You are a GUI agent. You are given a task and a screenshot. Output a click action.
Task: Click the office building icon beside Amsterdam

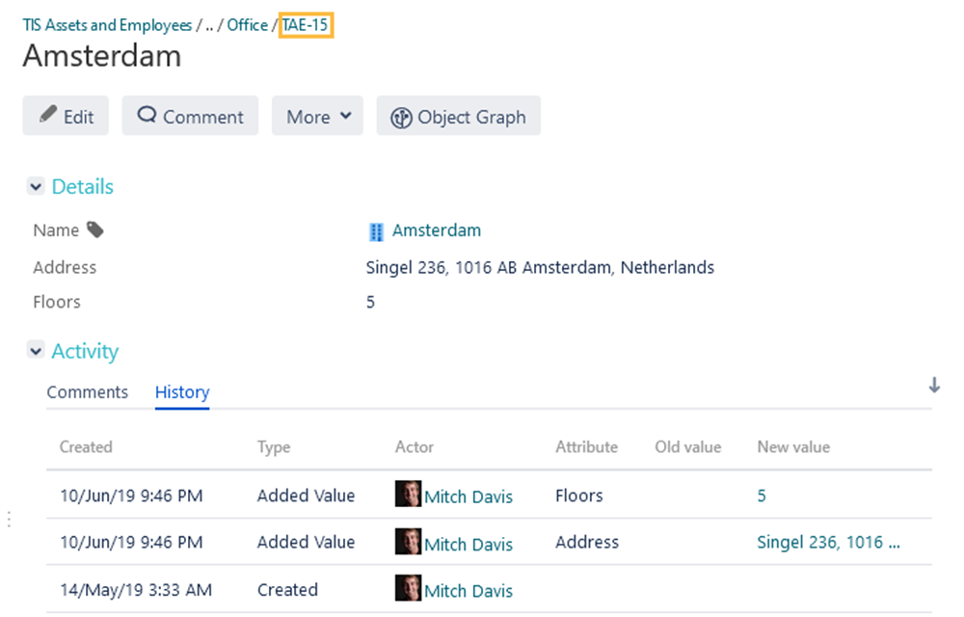(x=376, y=231)
